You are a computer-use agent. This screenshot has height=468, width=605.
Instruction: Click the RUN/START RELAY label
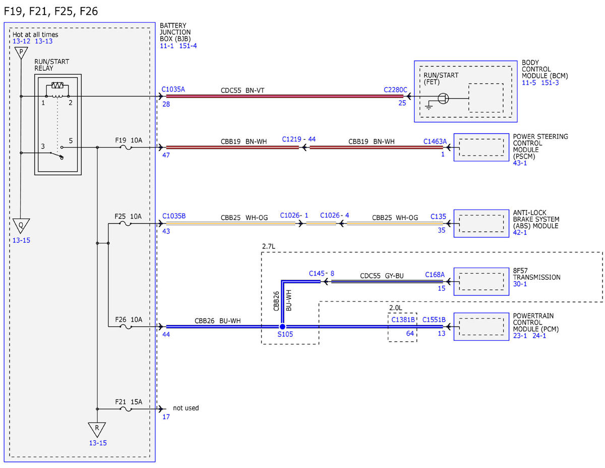click(x=52, y=65)
